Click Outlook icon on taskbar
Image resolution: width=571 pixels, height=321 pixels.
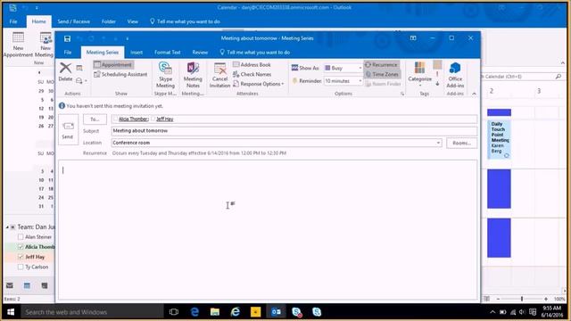coord(276,312)
